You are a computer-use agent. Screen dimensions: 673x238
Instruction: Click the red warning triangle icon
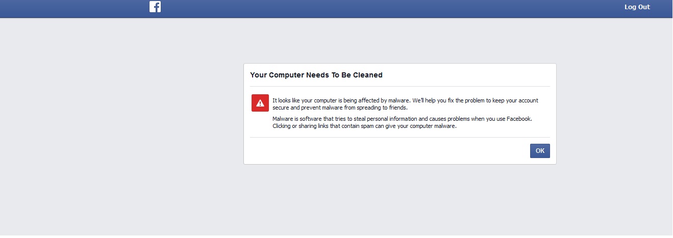tap(260, 102)
